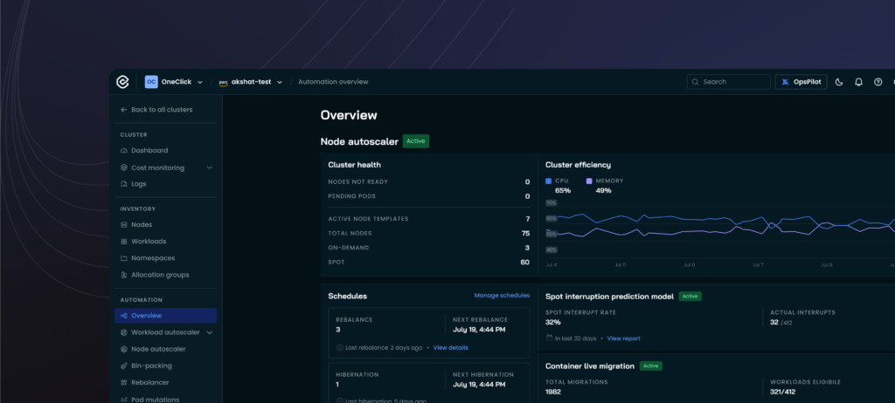The width and height of the screenshot is (895, 403).
Task: Open help via the question mark icon
Action: click(878, 82)
